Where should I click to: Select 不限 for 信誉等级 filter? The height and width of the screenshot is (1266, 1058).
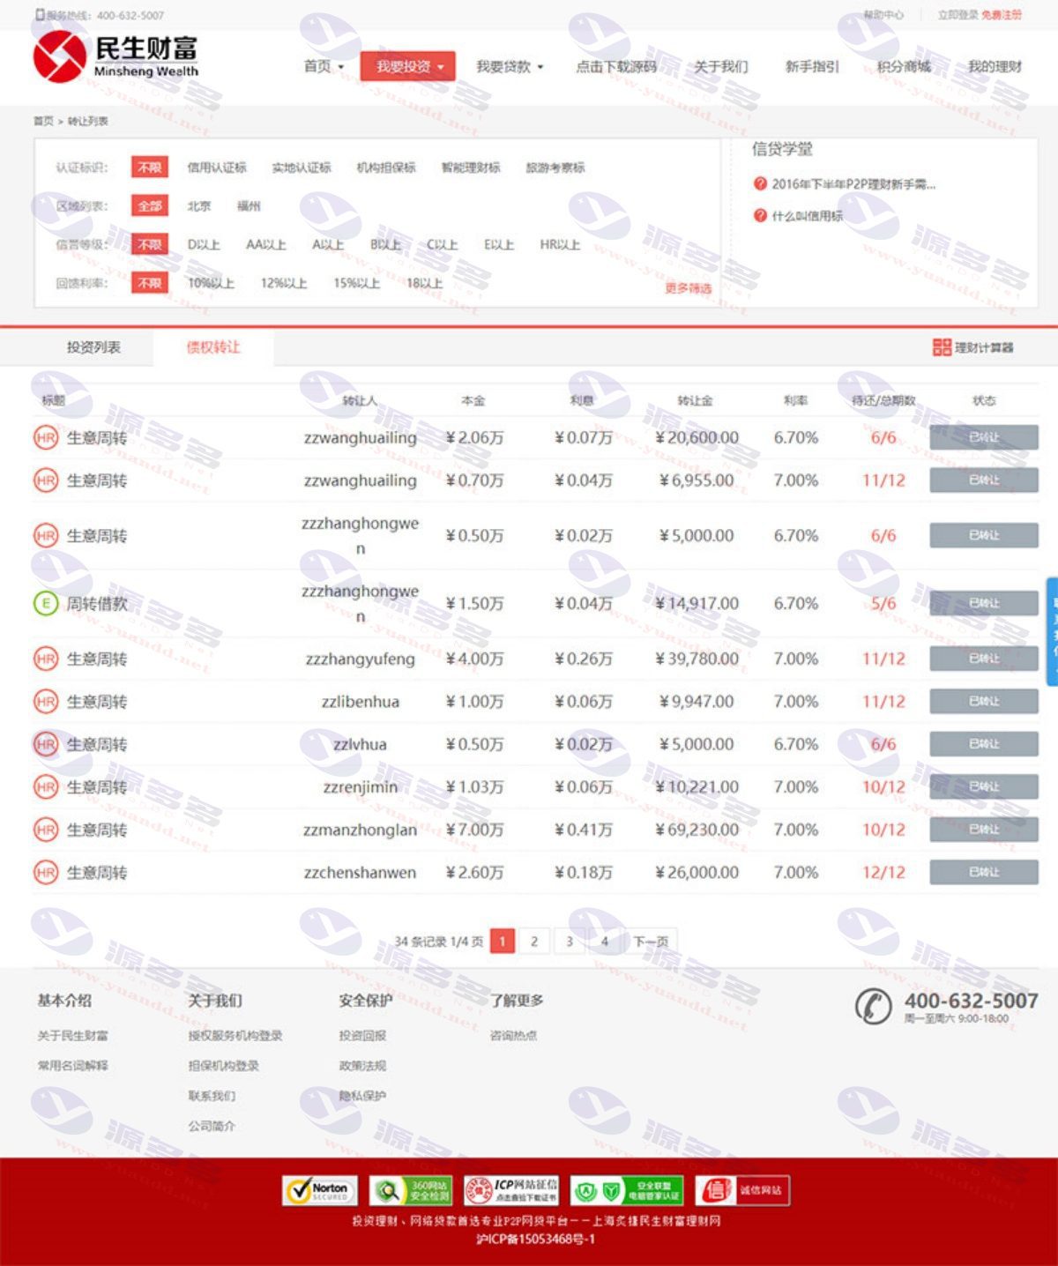pyautogui.click(x=149, y=244)
